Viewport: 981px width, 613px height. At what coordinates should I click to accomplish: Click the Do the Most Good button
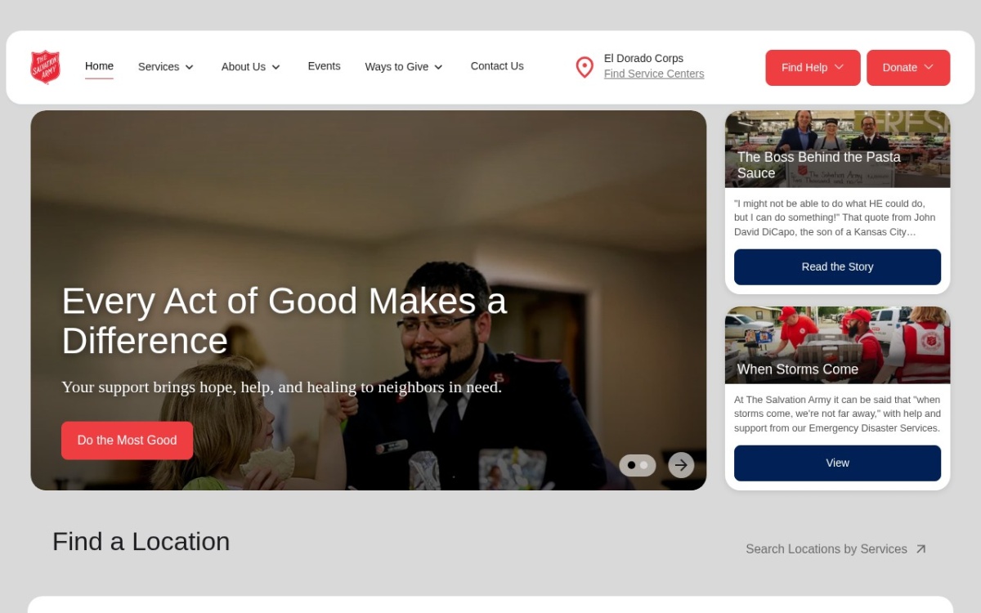point(127,441)
